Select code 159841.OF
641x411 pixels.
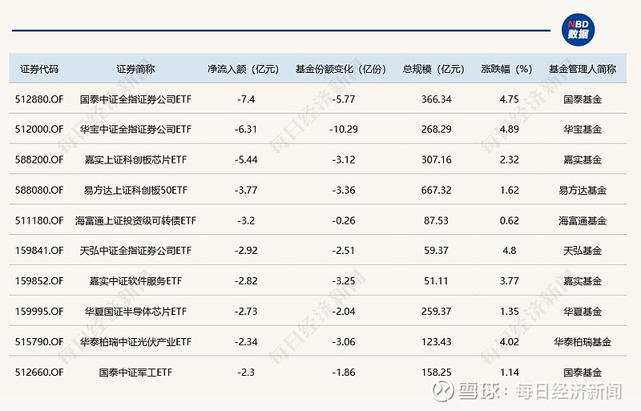(x=39, y=251)
